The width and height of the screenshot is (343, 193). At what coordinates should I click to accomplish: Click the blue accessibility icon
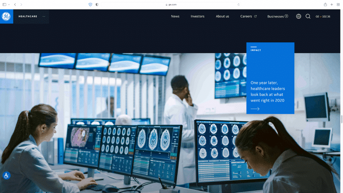[6, 176]
